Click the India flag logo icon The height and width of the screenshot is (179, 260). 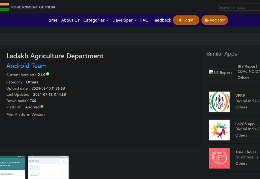point(4,7)
